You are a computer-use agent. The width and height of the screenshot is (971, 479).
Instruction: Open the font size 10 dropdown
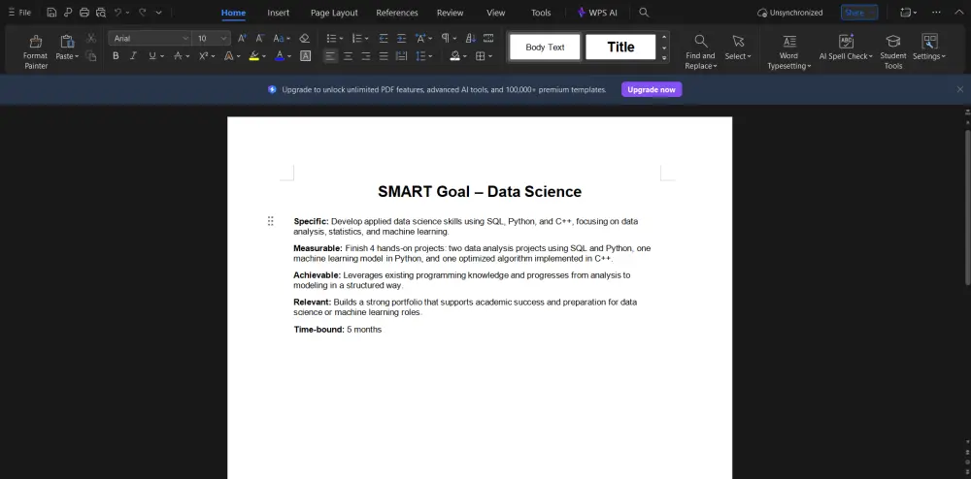point(223,39)
